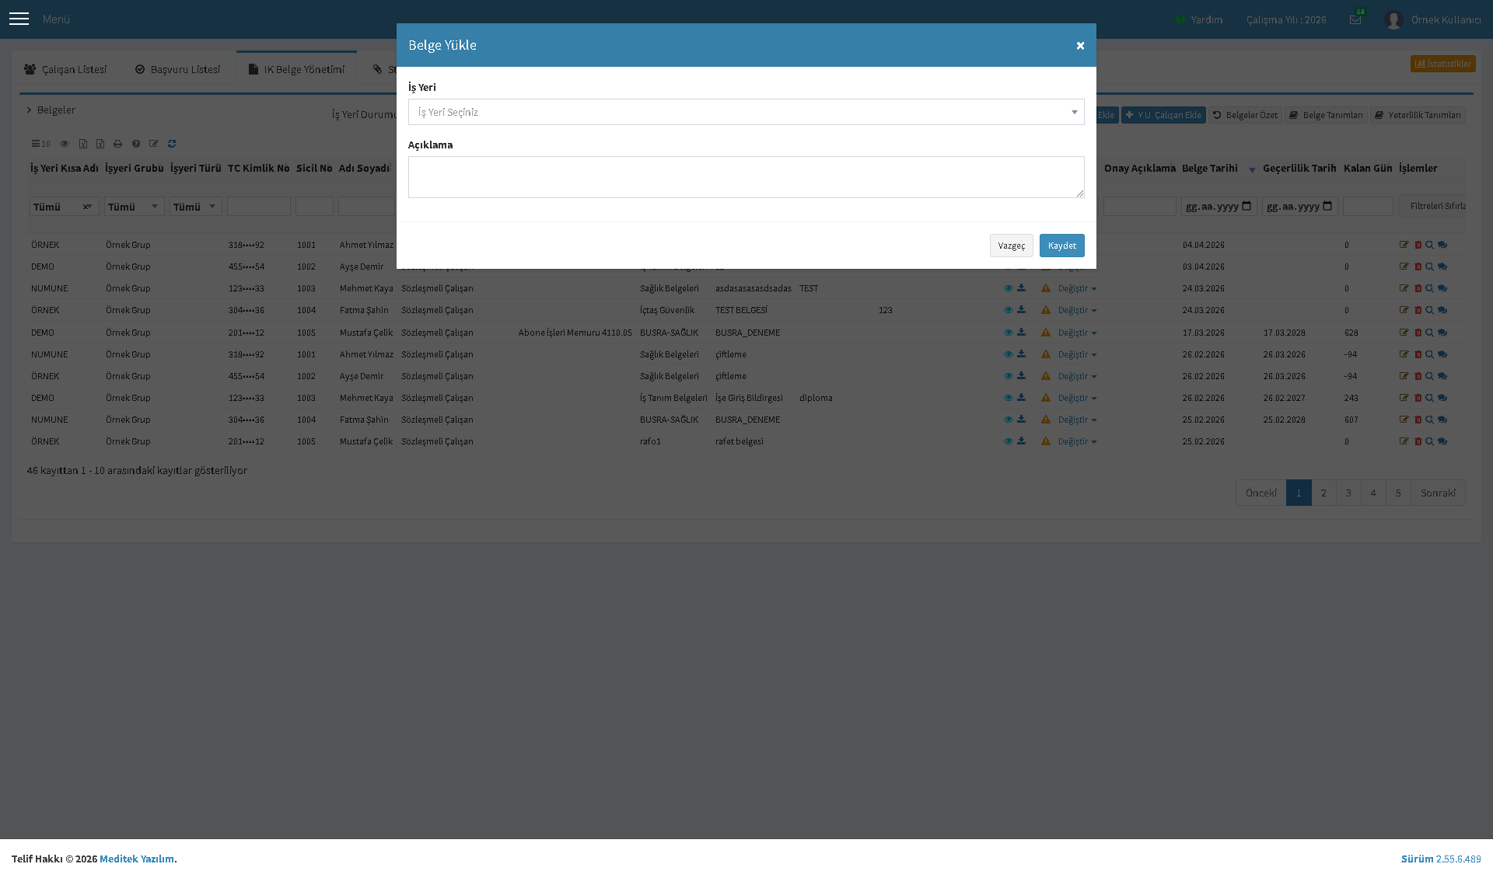This screenshot has height=878, width=1493.
Task: Delete record in rafet belgesi row
Action: [1418, 441]
